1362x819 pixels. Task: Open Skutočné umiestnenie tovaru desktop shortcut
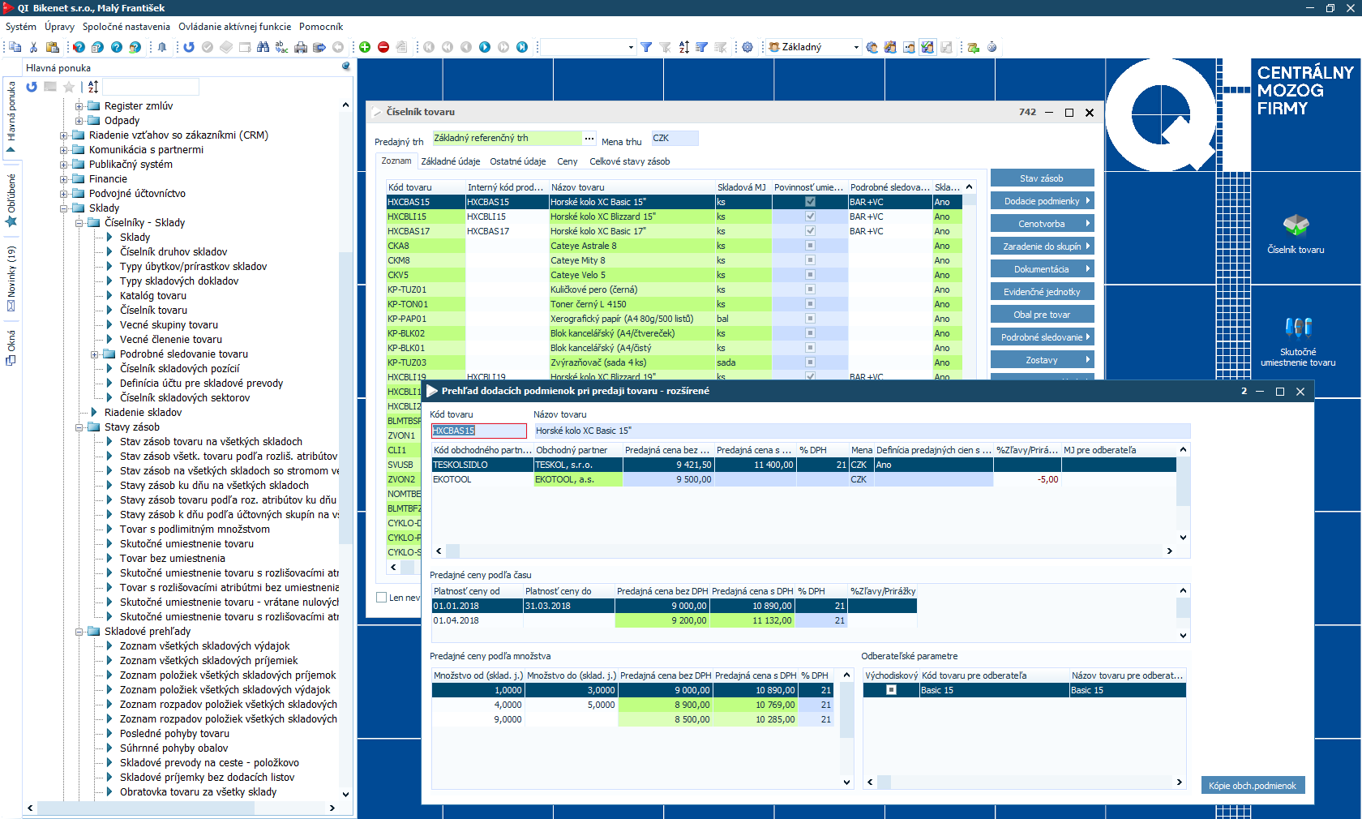[x=1297, y=341]
